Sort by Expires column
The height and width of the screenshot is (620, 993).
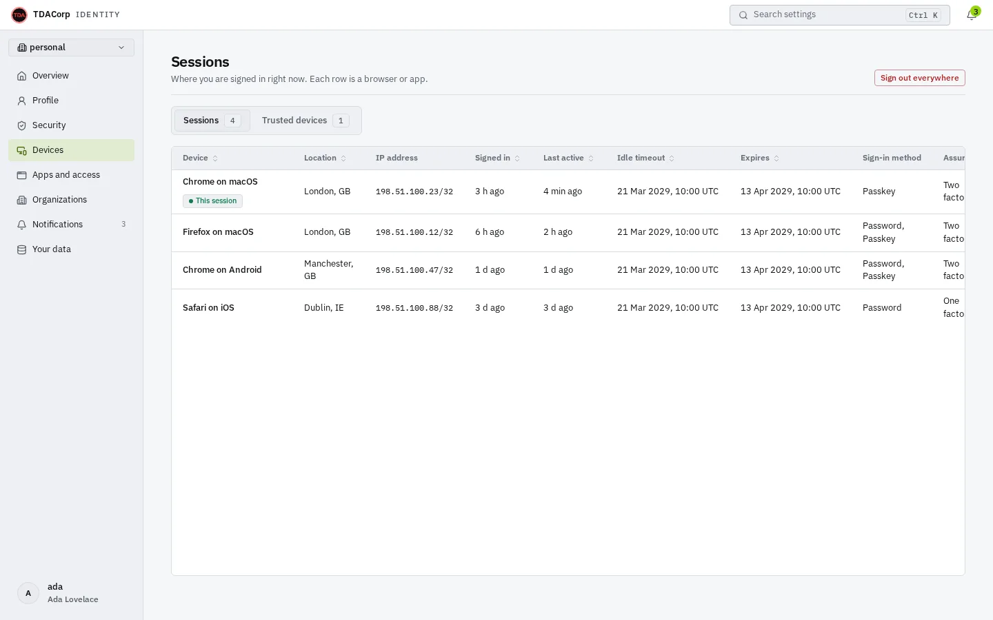tap(760, 158)
